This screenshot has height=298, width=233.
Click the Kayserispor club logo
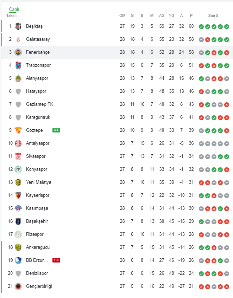[x=18, y=195]
